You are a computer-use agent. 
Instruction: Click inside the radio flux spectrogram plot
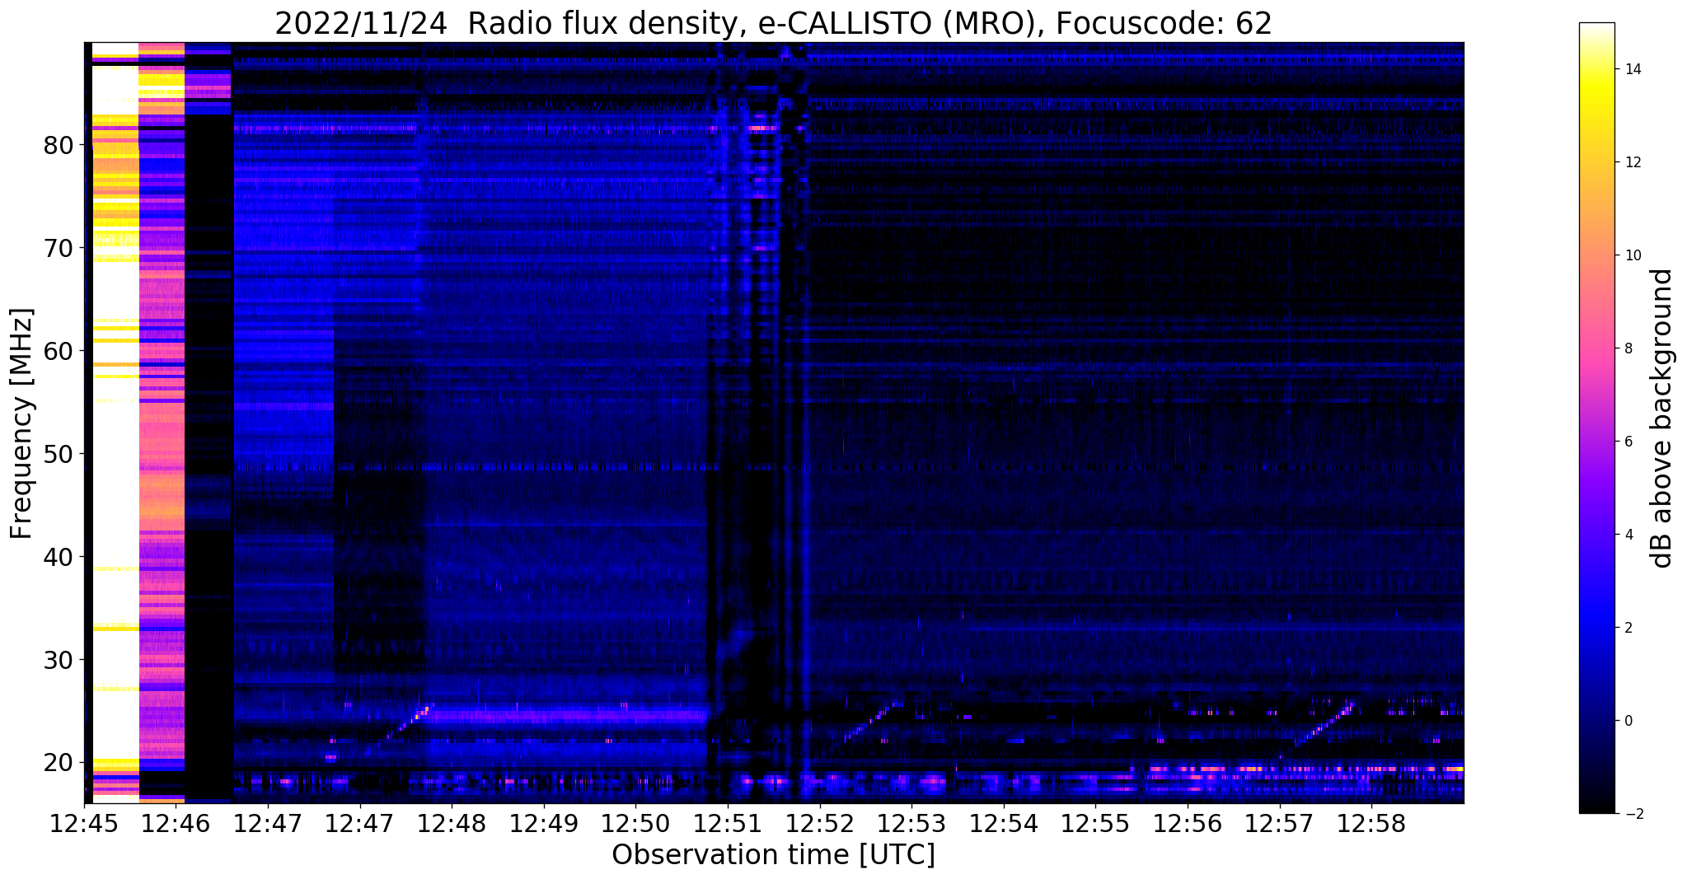click(774, 423)
